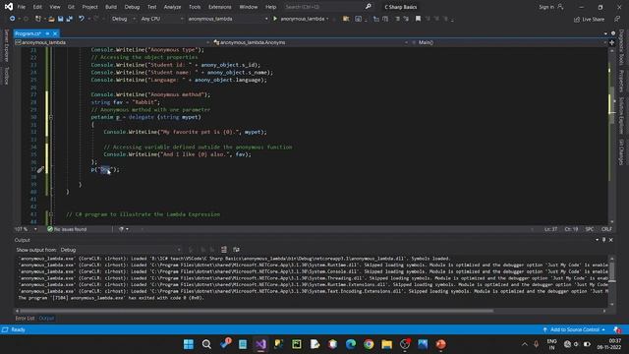The width and height of the screenshot is (629, 354).
Task: Collapse the comment region at line 43
Action: pos(51,214)
